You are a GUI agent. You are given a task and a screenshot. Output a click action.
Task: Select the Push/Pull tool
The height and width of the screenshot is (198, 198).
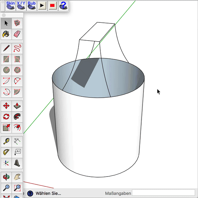[x=17, y=106]
